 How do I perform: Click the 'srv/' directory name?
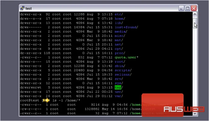(119, 79)
